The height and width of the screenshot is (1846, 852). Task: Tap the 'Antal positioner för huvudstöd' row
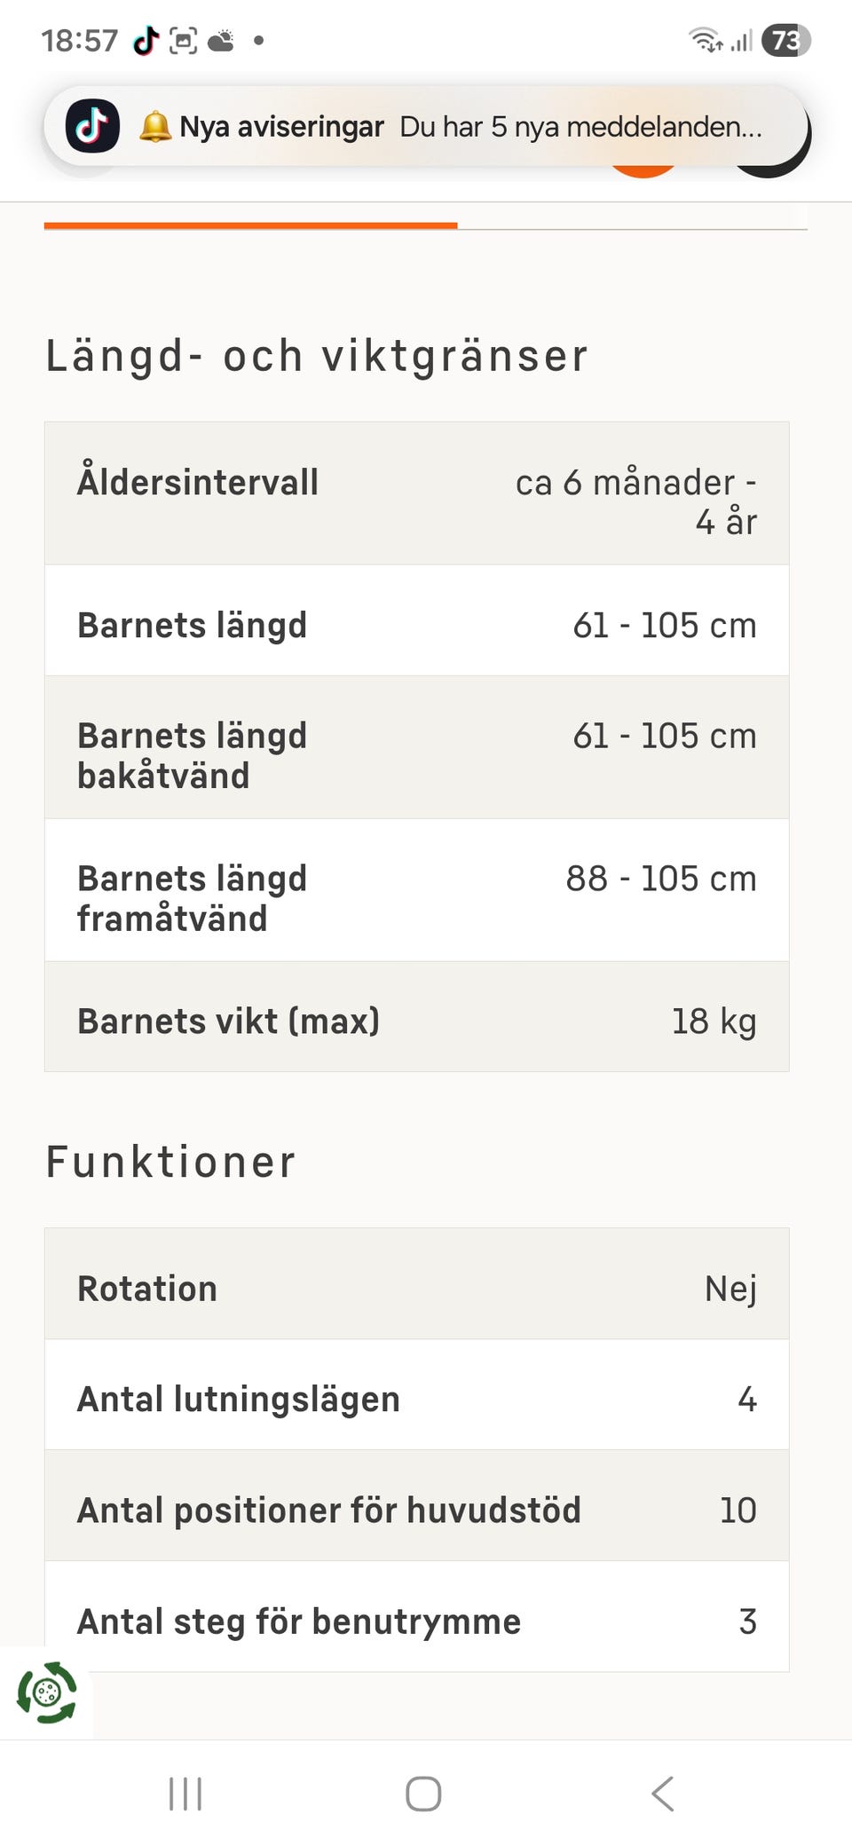[417, 1511]
